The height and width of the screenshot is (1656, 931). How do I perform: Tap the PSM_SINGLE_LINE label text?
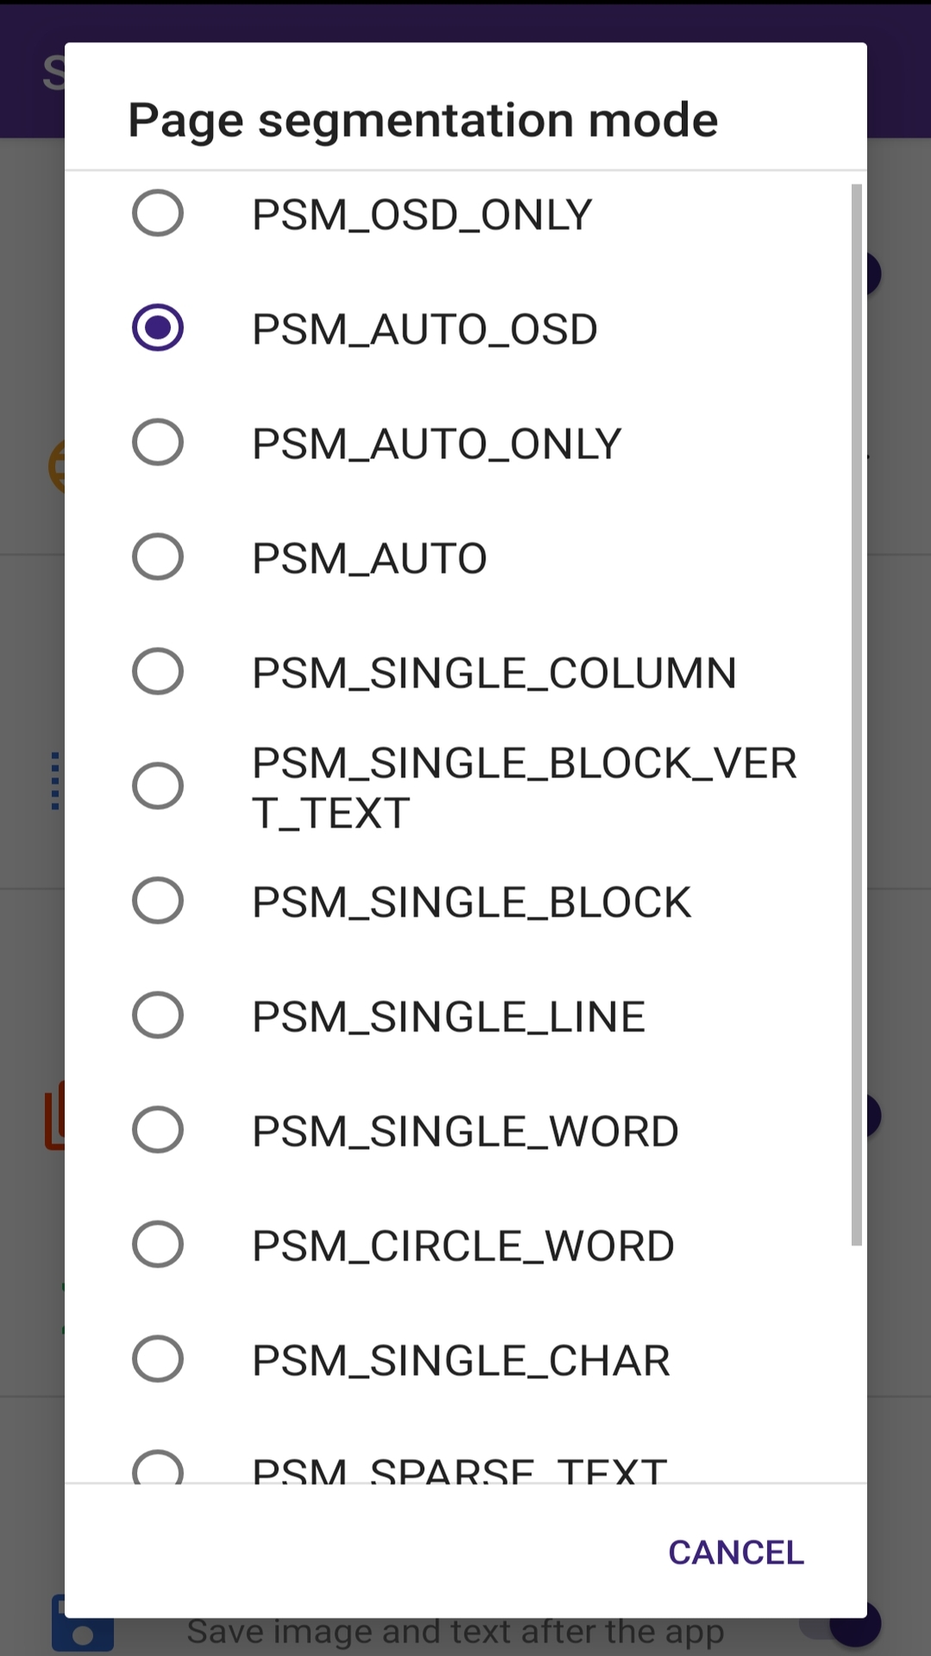(448, 1017)
